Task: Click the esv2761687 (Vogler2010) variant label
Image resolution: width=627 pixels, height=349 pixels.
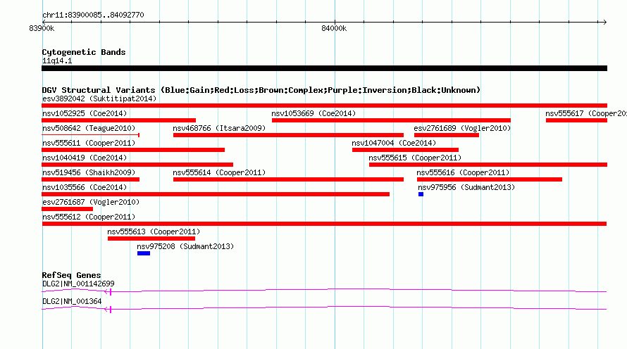Action: [91, 202]
